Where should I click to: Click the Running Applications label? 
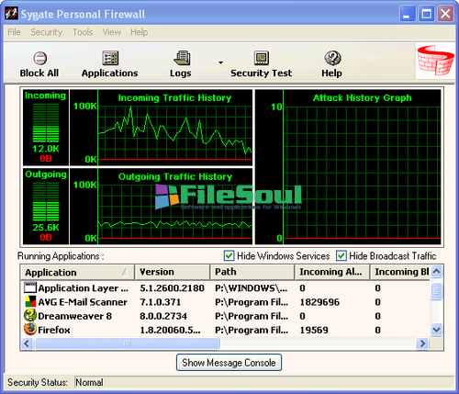(61, 256)
